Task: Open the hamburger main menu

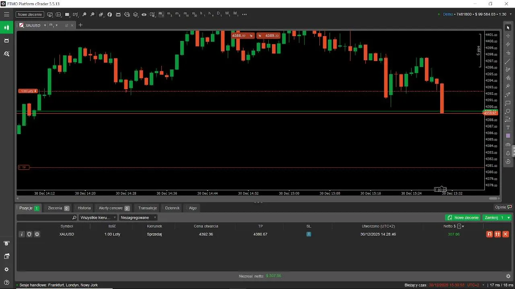Action: [x=6, y=14]
